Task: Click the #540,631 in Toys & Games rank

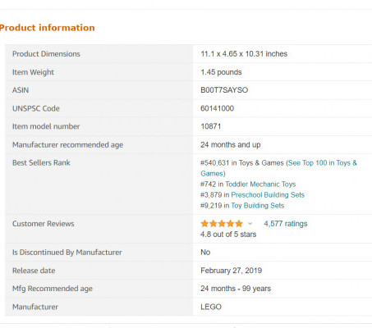Action: click(x=242, y=163)
